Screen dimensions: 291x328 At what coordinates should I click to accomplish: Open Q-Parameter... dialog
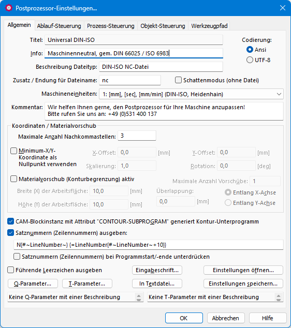coord(33,284)
